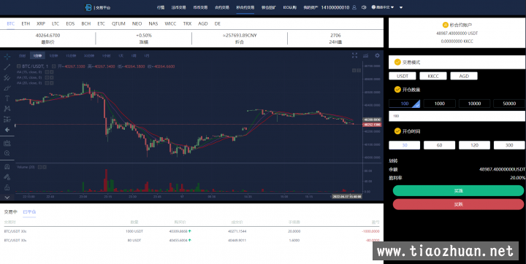Viewport: 526px width, 264px height.
Task: Select USDT trading mode
Action: point(403,76)
